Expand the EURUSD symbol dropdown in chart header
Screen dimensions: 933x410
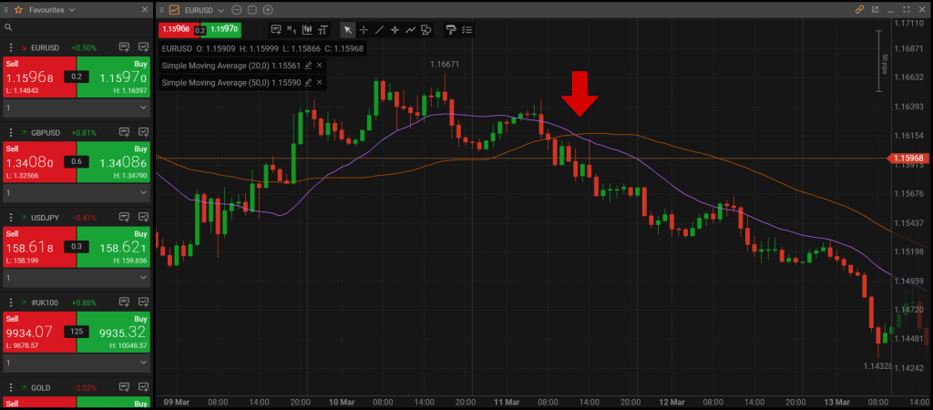220,9
